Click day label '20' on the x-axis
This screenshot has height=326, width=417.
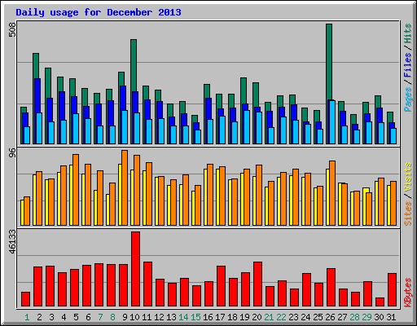[x=257, y=317]
